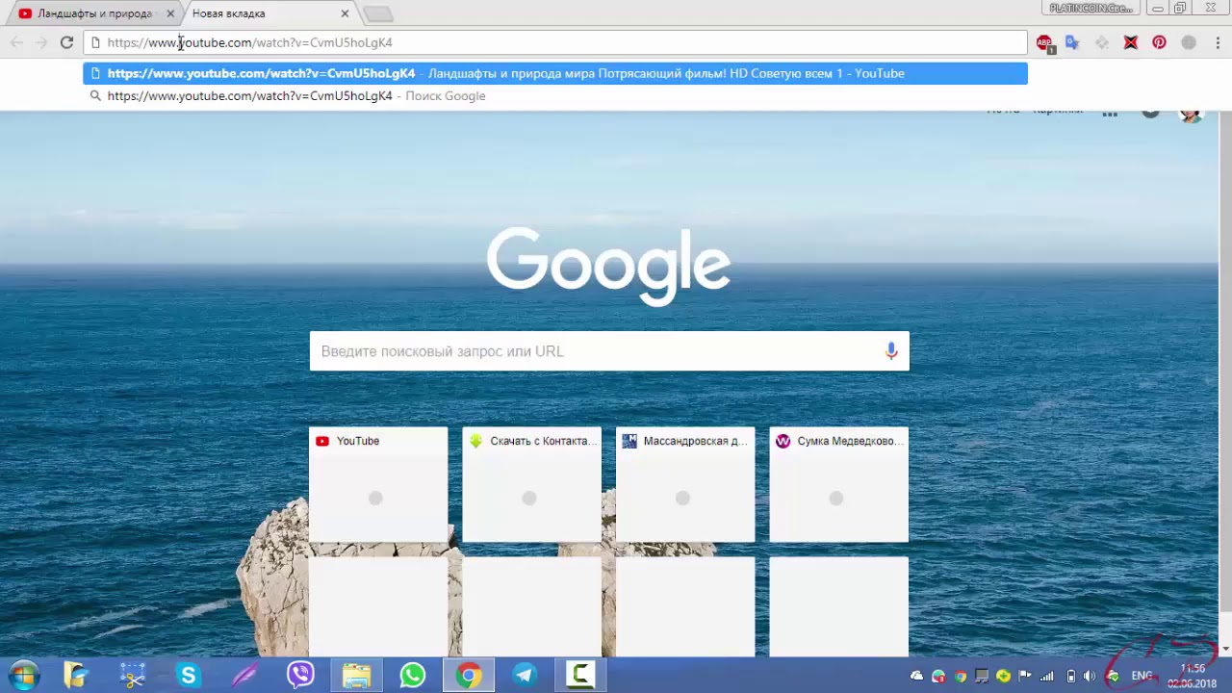Click the battery tray icon
Viewport: 1232px width, 693px height.
(1070, 677)
